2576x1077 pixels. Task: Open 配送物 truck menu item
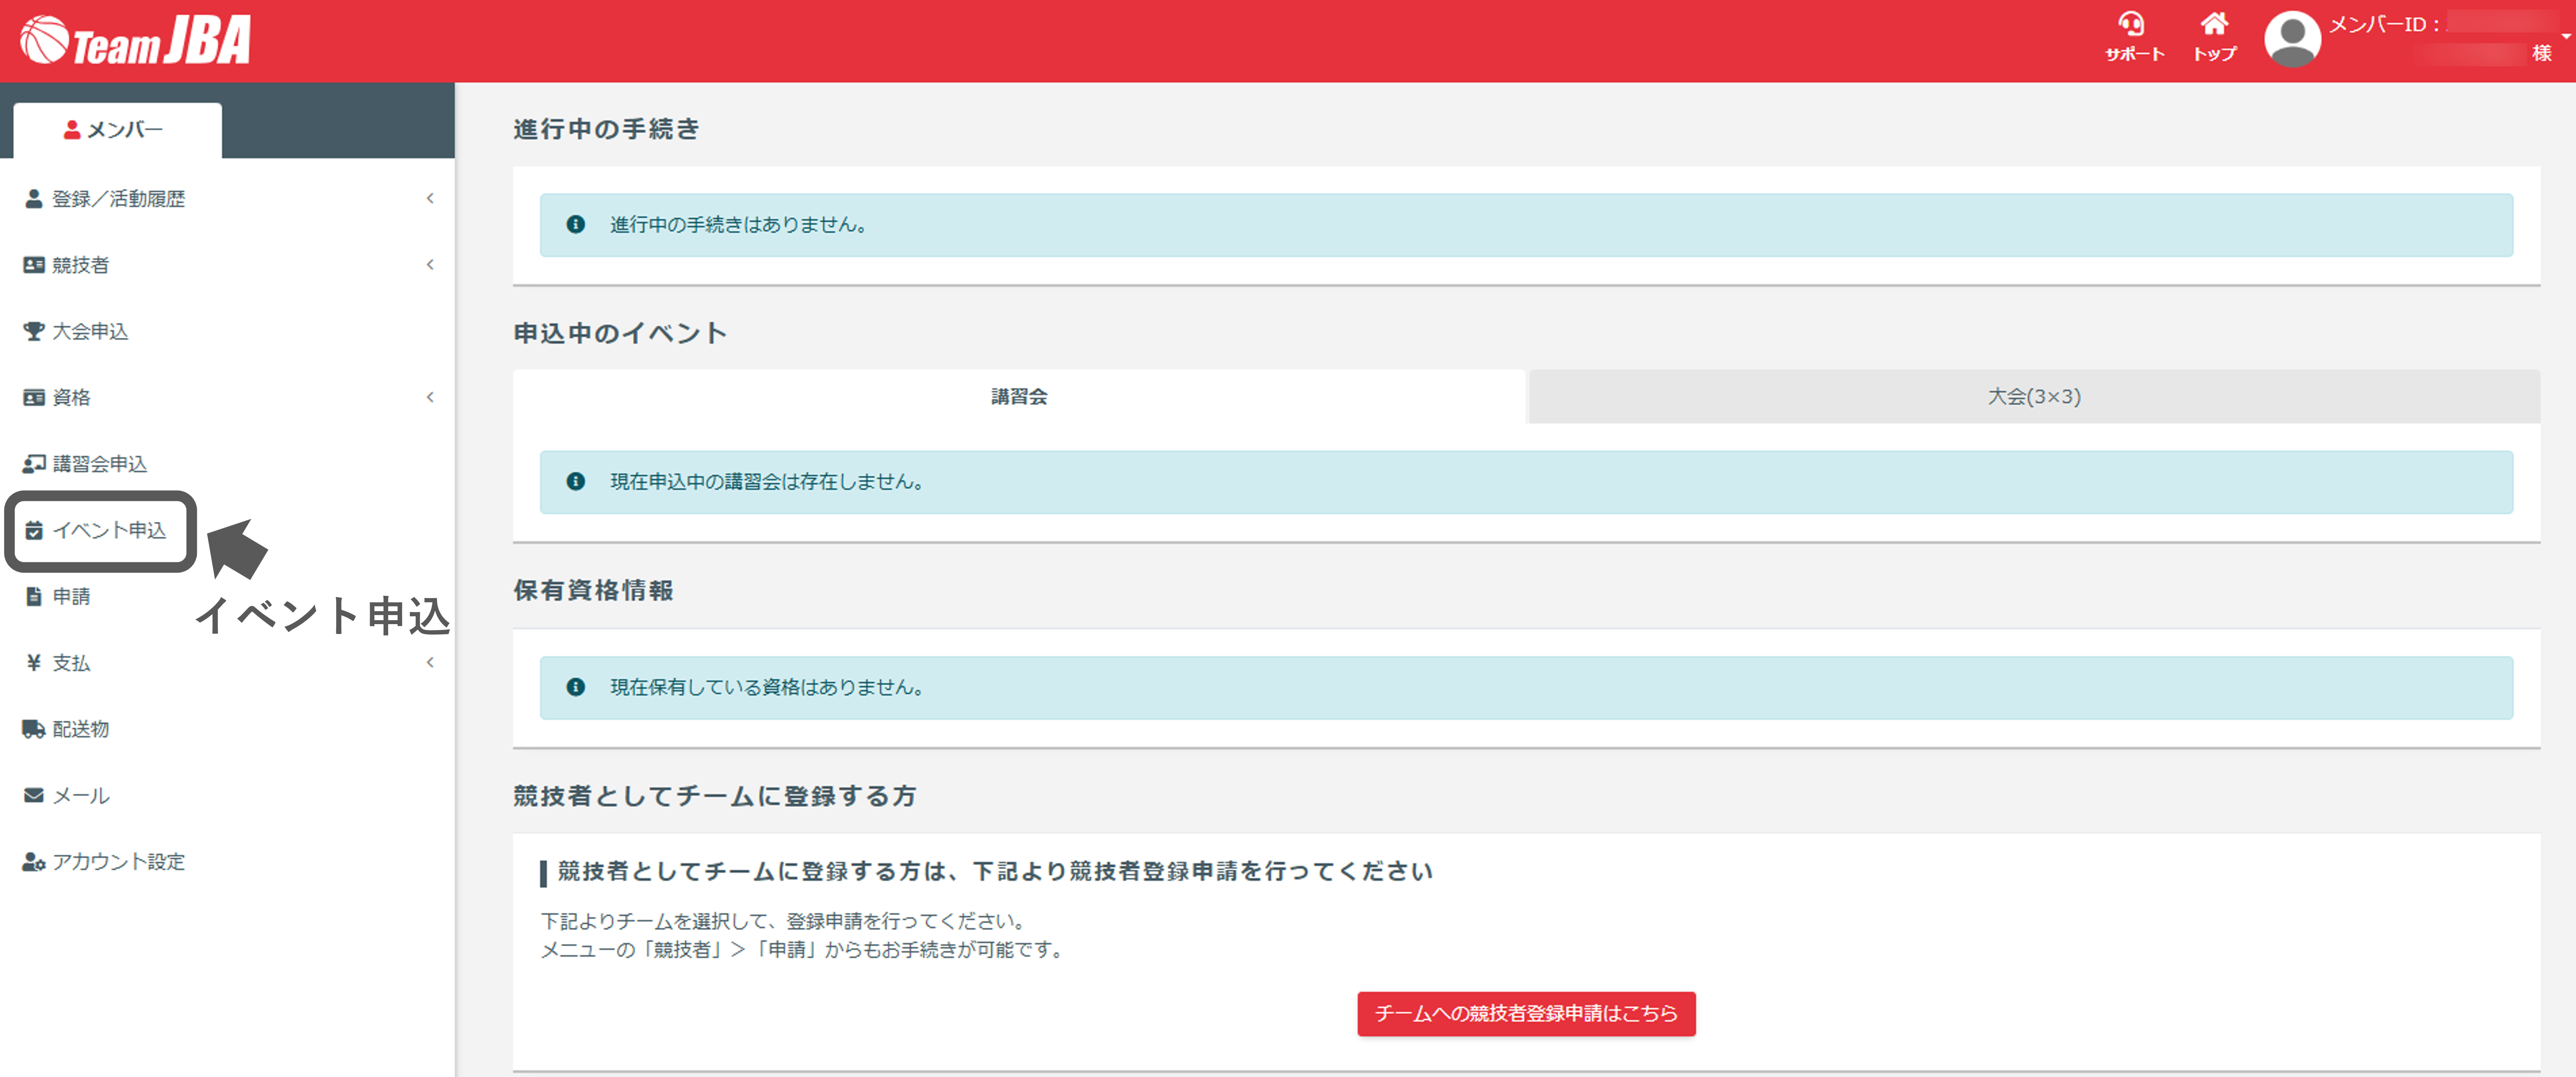pyautogui.click(x=80, y=729)
